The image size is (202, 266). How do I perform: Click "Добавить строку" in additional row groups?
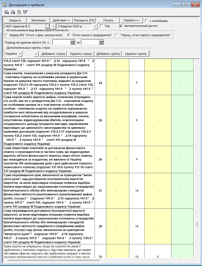click(54, 54)
